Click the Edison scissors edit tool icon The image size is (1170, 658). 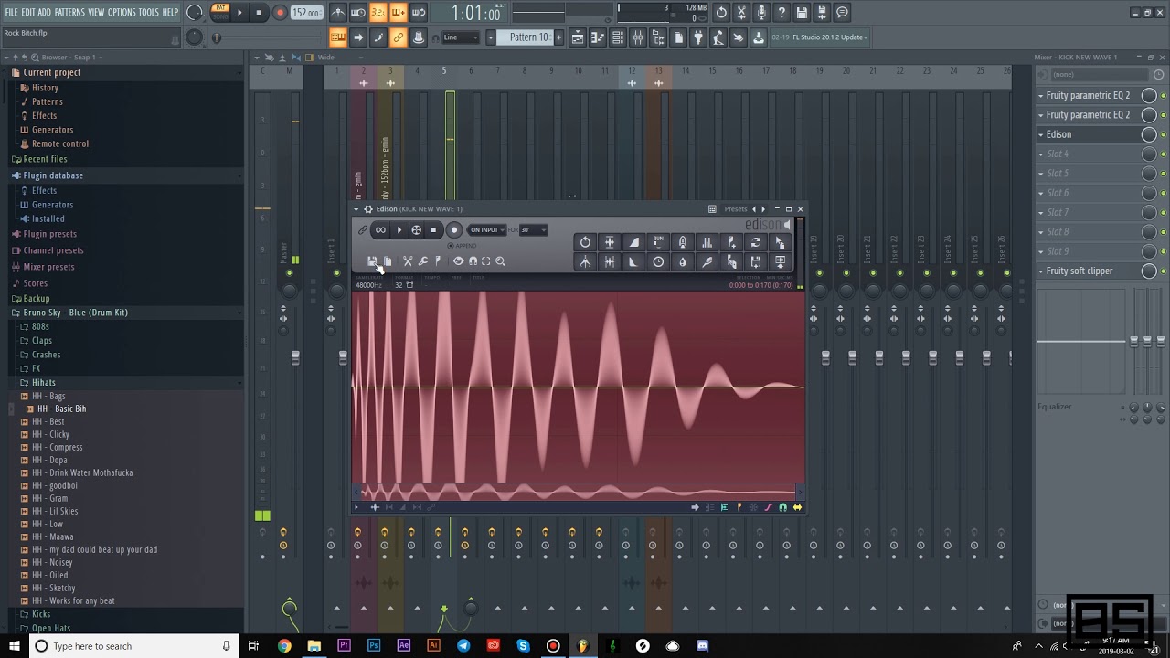point(408,261)
